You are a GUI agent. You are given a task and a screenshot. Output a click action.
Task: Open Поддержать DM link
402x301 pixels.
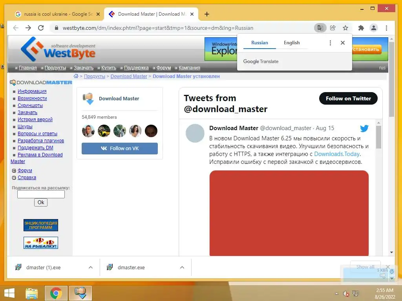click(x=35, y=148)
